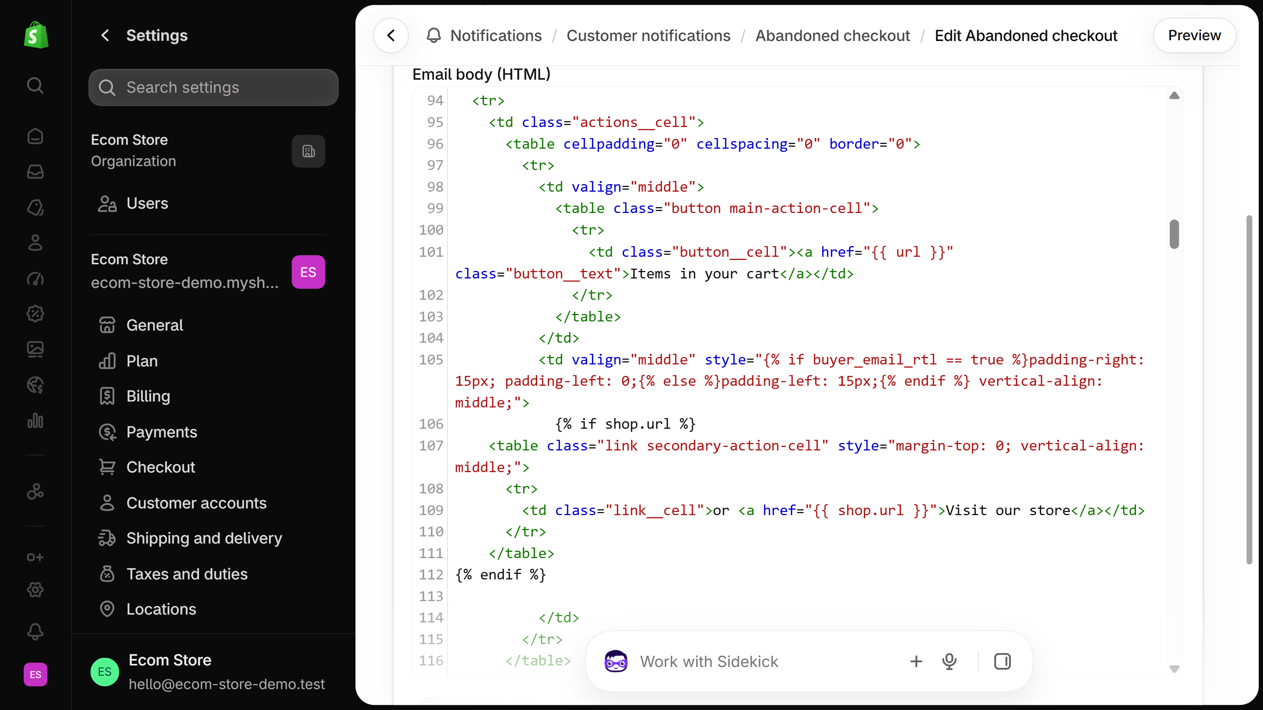The height and width of the screenshot is (710, 1263).
Task: Click the add sales channel icon
Action: click(35, 557)
